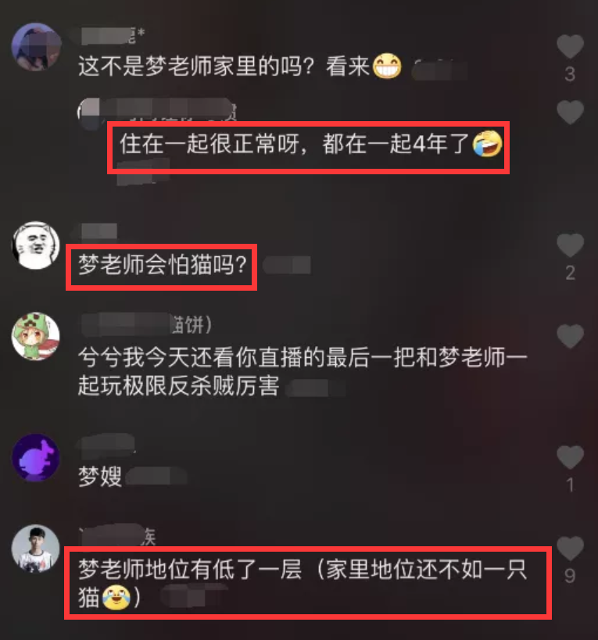Reply to comment 梦老师地位有低了一层

pyautogui.click(x=302, y=583)
